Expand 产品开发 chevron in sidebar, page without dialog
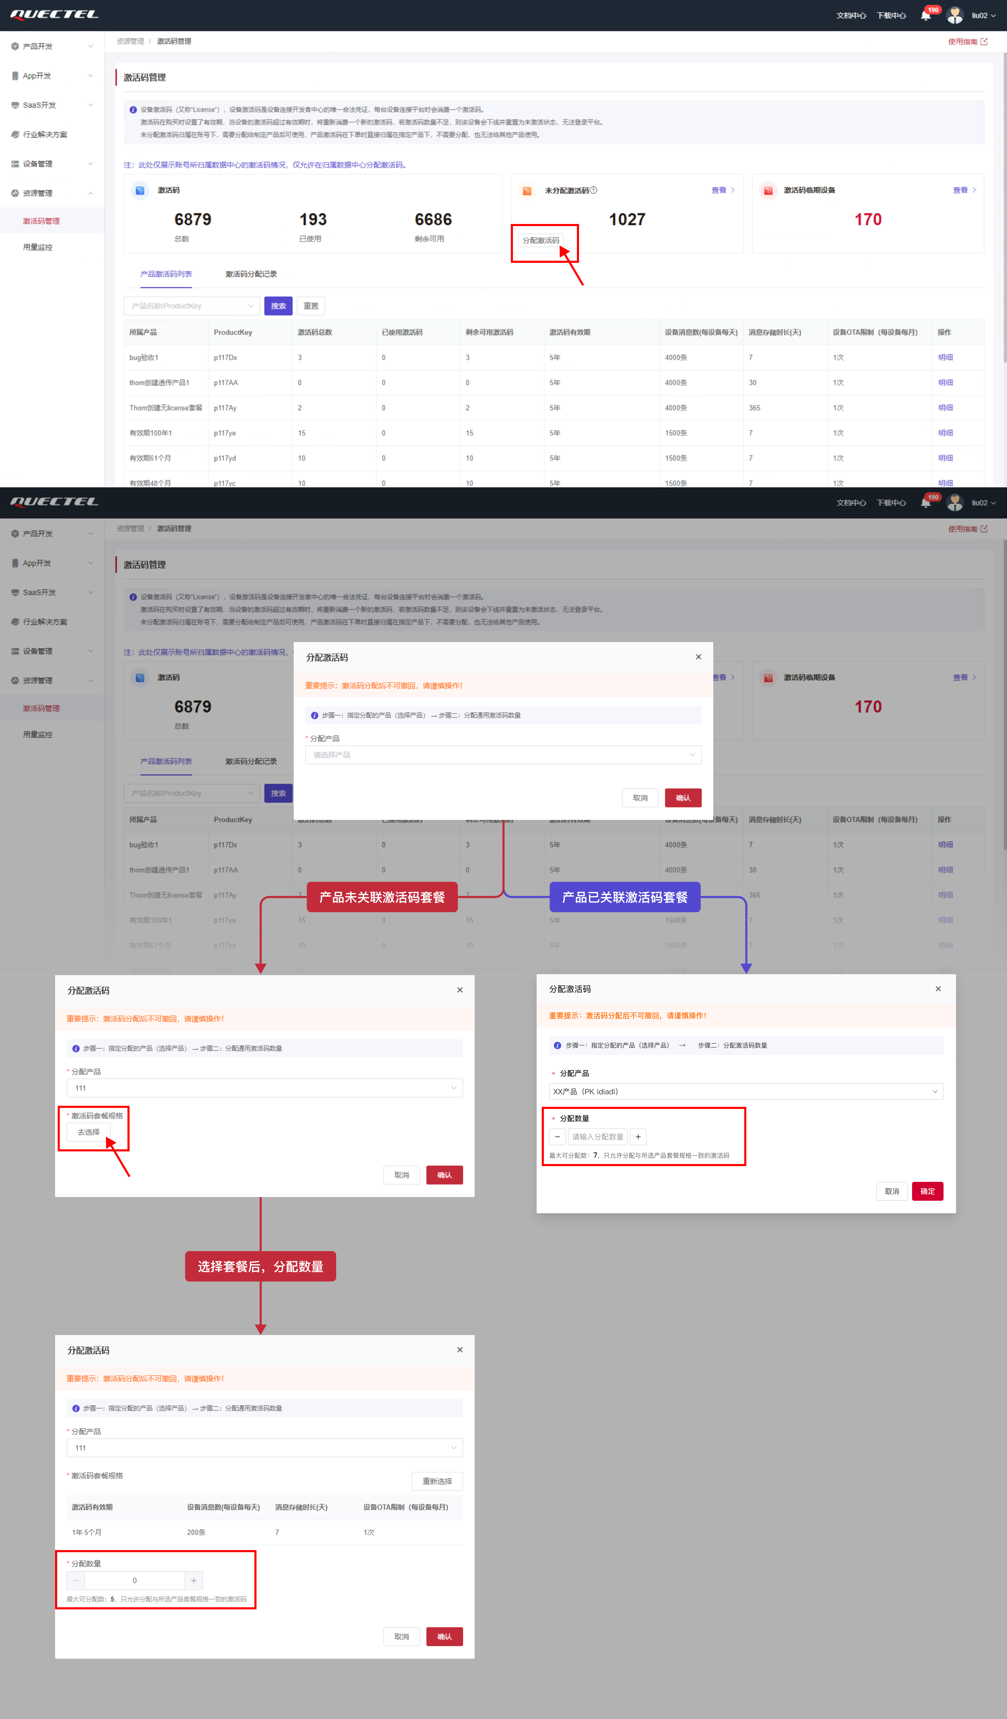 pos(91,46)
